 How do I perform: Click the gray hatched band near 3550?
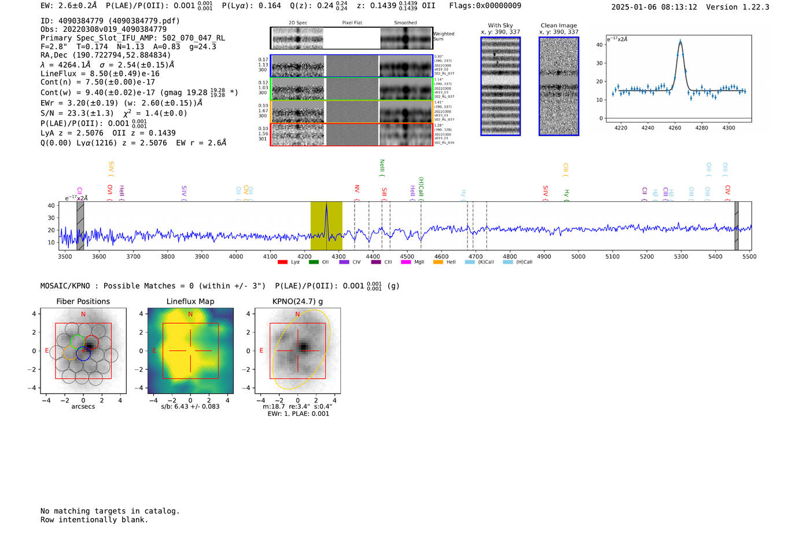[x=80, y=226]
